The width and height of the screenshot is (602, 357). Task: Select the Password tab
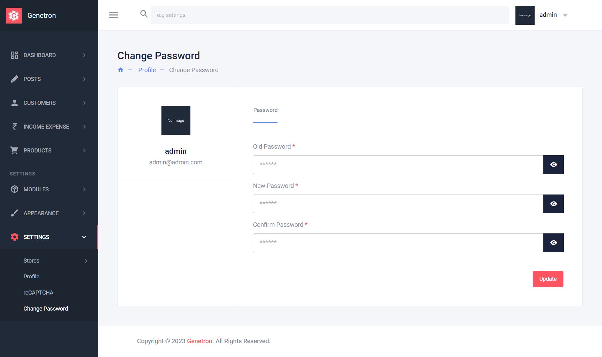pos(265,110)
